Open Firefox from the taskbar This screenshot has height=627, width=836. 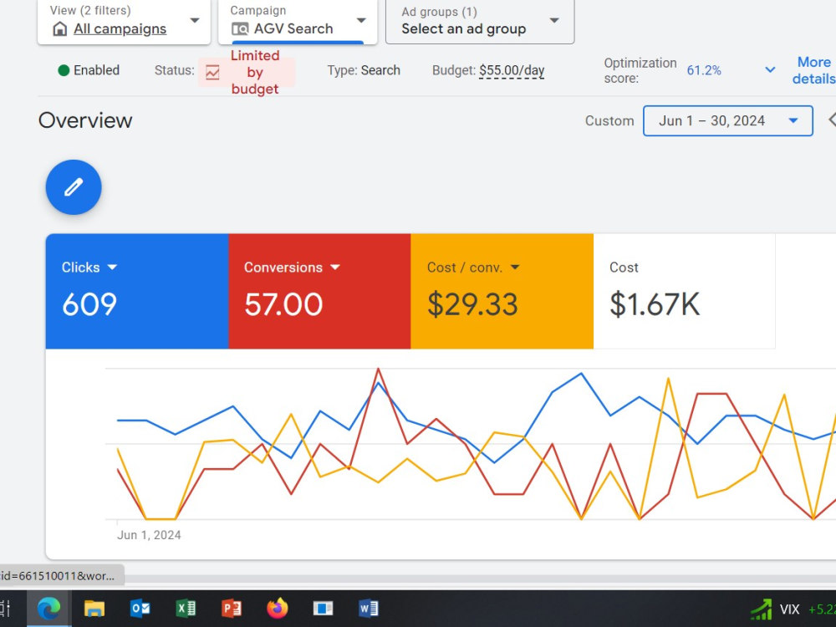coord(278,609)
